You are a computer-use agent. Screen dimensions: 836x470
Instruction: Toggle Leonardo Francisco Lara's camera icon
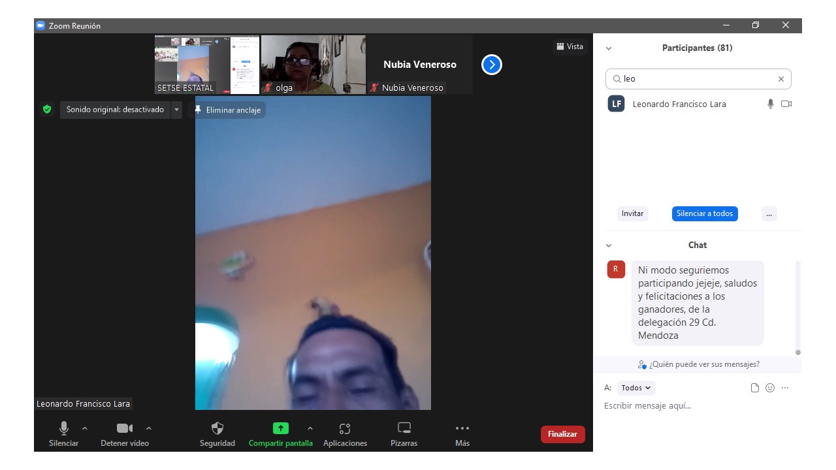tap(786, 104)
